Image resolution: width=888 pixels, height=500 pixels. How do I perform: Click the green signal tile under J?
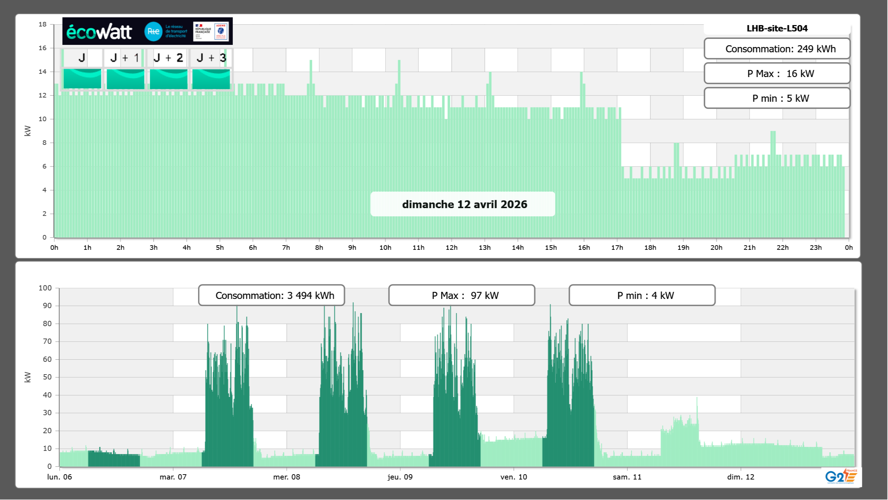82,79
